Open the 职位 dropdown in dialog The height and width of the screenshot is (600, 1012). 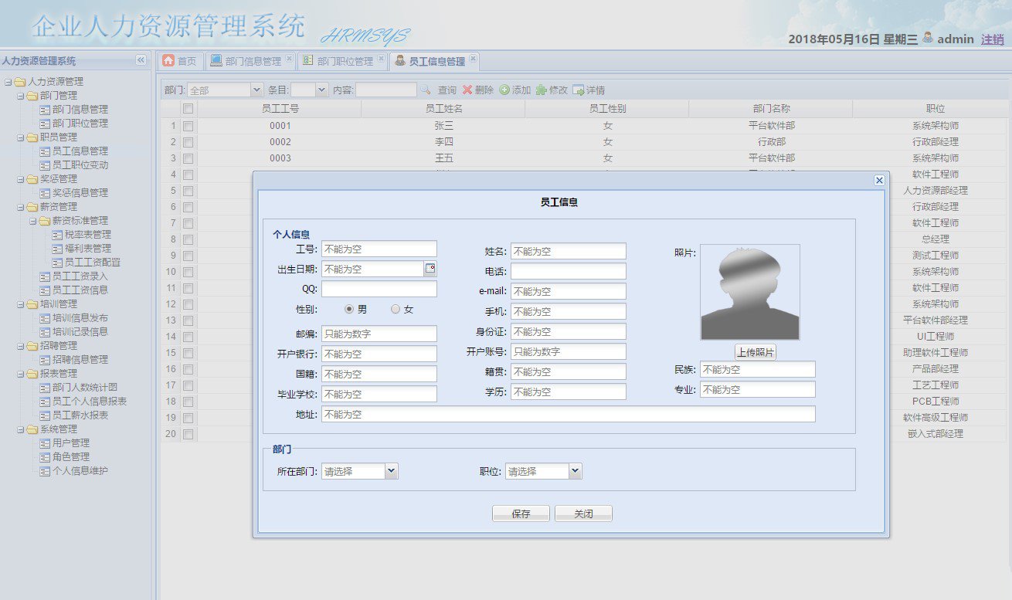click(x=574, y=471)
